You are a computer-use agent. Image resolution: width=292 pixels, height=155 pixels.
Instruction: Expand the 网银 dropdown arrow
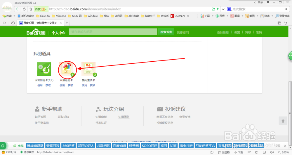coord(227,16)
